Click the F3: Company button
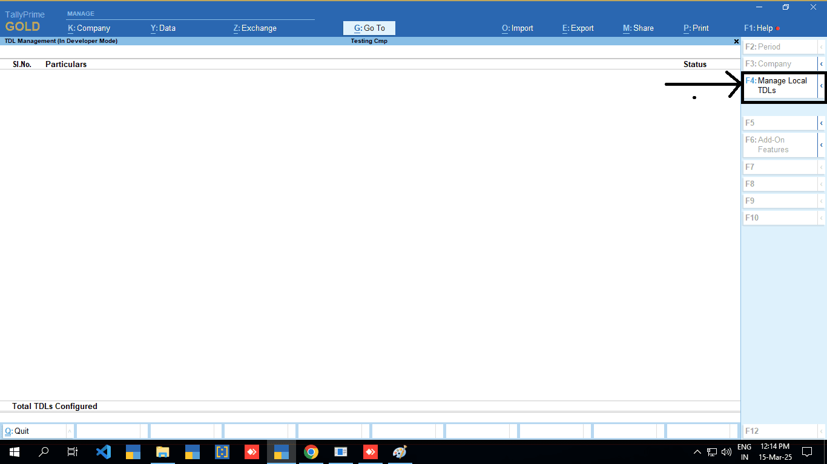The image size is (827, 464). click(x=780, y=63)
